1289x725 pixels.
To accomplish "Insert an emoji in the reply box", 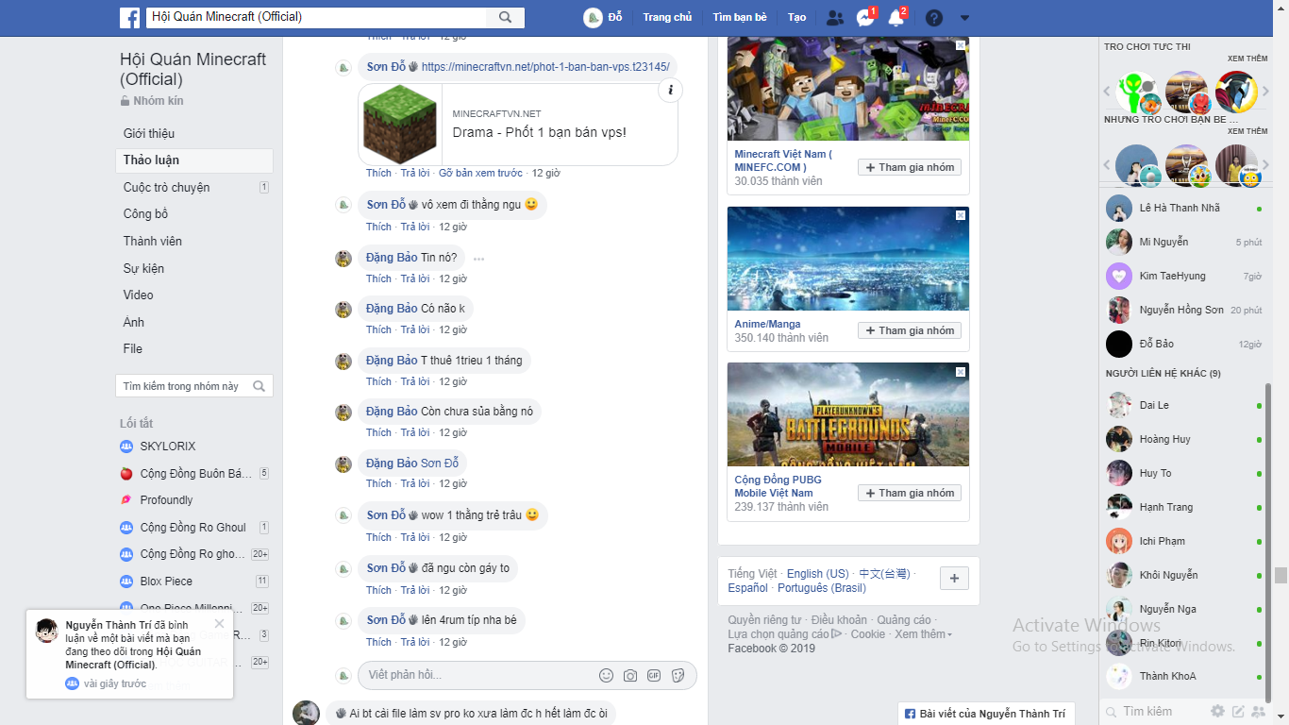I will [607, 675].
